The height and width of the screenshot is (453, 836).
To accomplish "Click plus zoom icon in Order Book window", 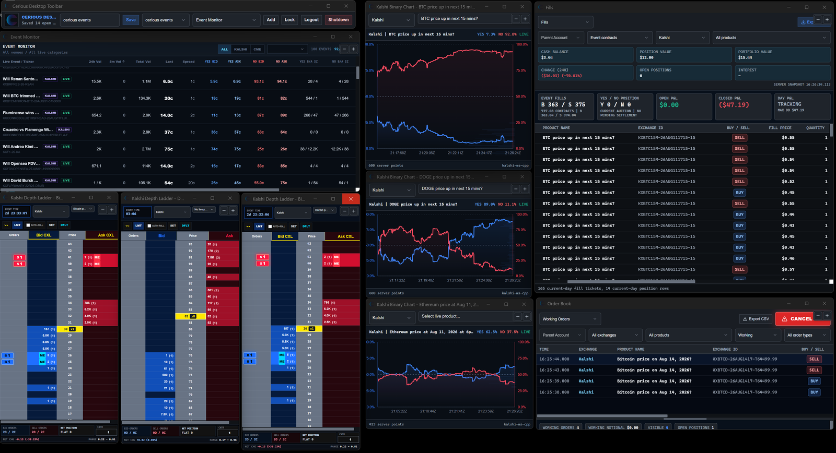I will click(x=827, y=316).
